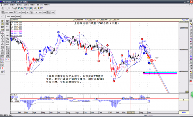Viewport: 193px width, 117px height.
Task: Toggle the Vol indicator button
Action: coord(52,13)
